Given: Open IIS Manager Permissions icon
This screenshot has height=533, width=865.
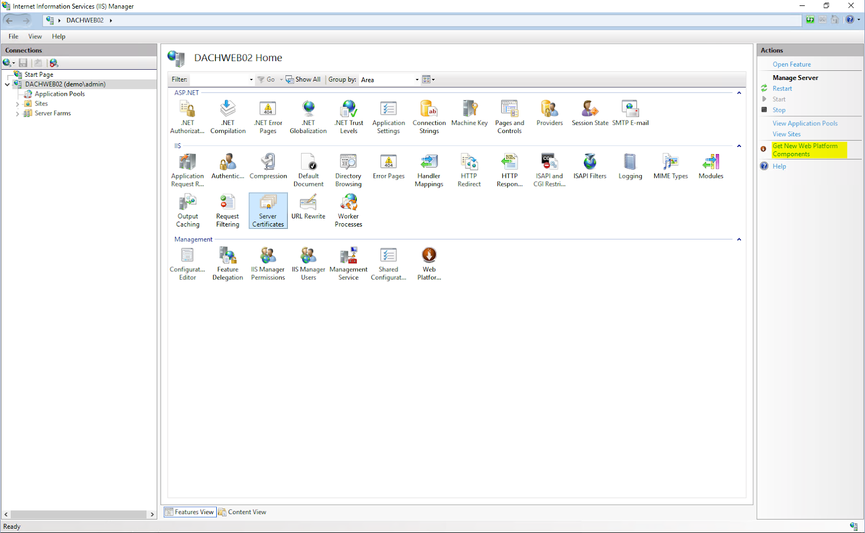Looking at the screenshot, I should point(268,263).
